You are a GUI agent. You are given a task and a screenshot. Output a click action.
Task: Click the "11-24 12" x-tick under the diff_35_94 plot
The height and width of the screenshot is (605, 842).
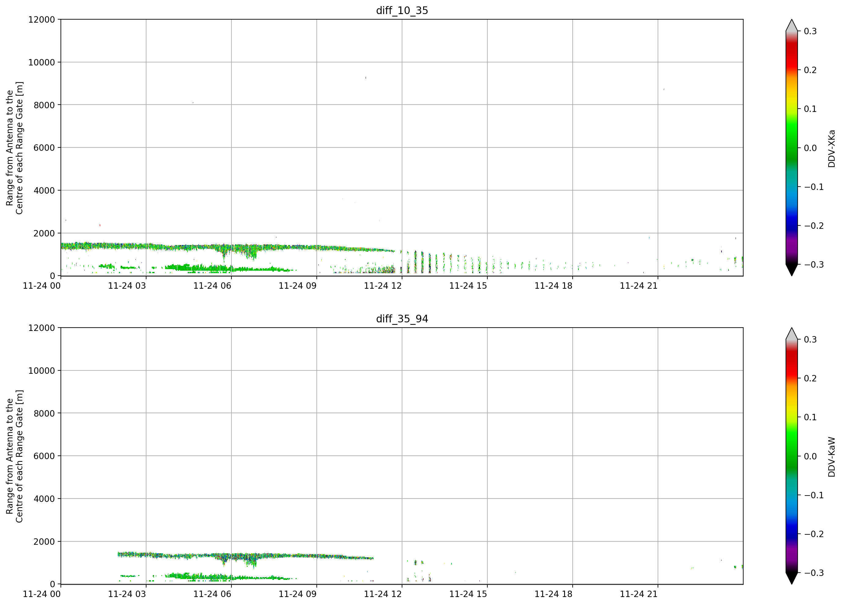pyautogui.click(x=383, y=594)
